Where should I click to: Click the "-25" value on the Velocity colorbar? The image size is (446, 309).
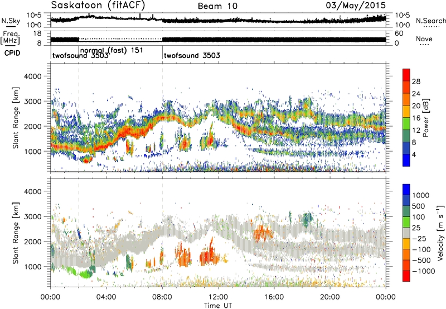point(420,239)
